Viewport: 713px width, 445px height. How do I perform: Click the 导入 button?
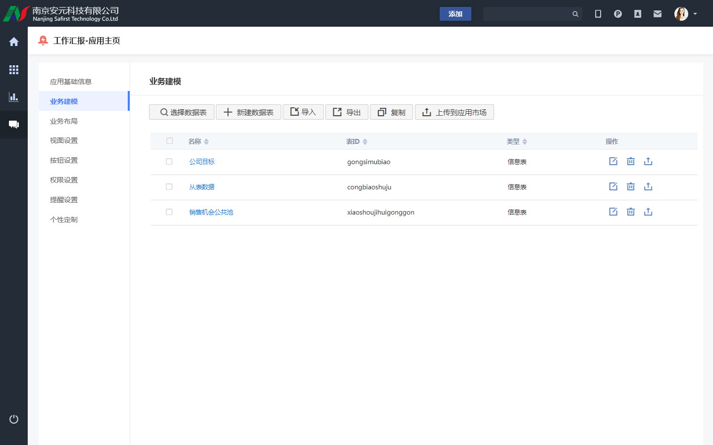(x=303, y=112)
